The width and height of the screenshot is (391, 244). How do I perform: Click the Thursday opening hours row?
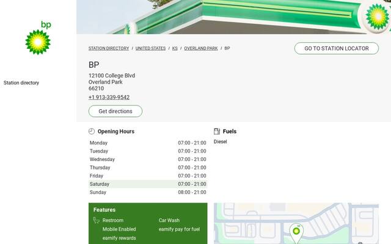pos(148,168)
